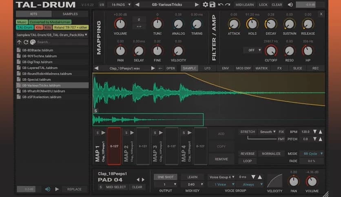
Task: Play the preview in browser footer
Action: point(57,189)
